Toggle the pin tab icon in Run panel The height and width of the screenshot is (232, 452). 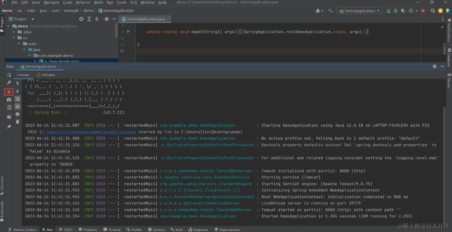(x=9, y=127)
